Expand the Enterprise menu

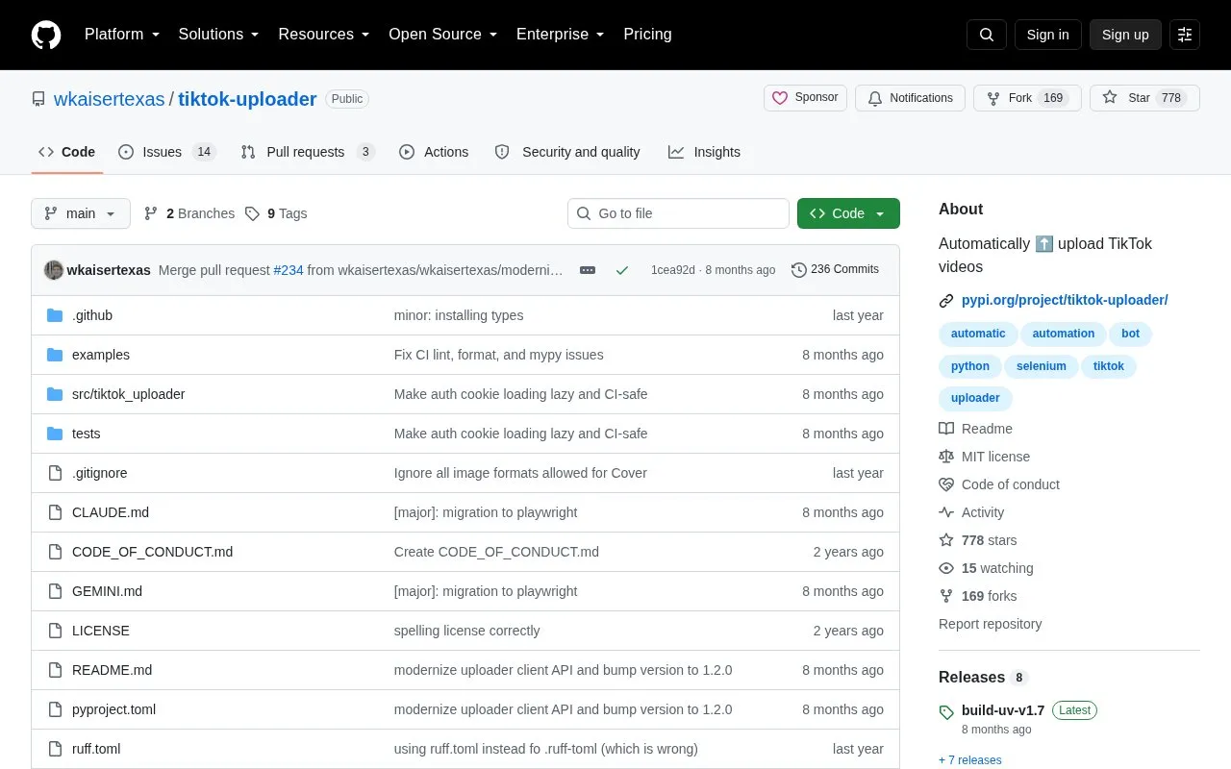560,35
